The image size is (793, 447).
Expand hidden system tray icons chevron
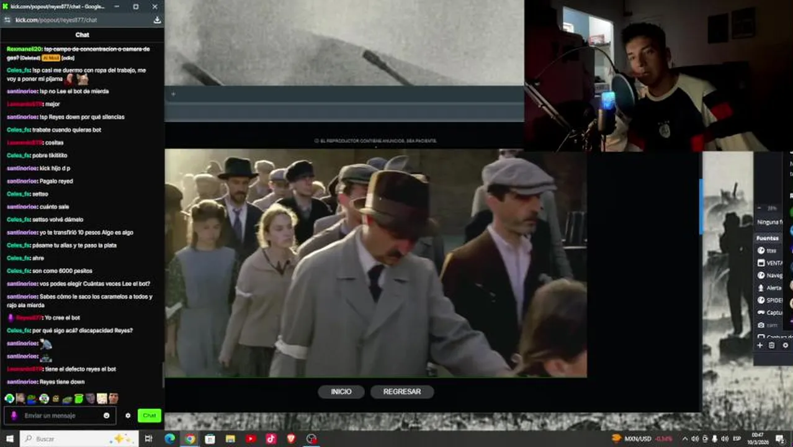click(x=685, y=439)
